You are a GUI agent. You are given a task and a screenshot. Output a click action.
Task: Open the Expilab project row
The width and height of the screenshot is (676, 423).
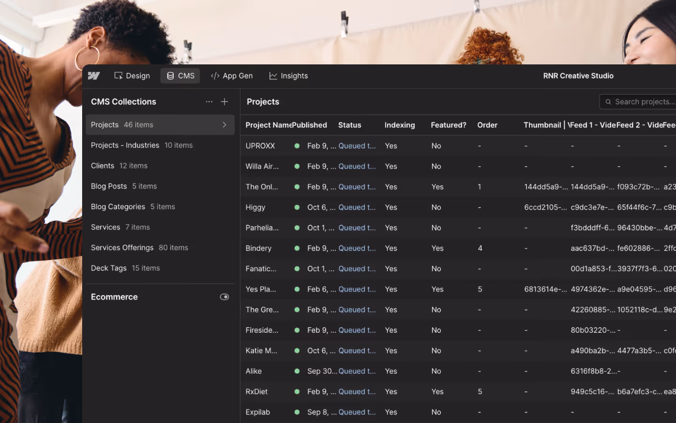[x=458, y=412]
